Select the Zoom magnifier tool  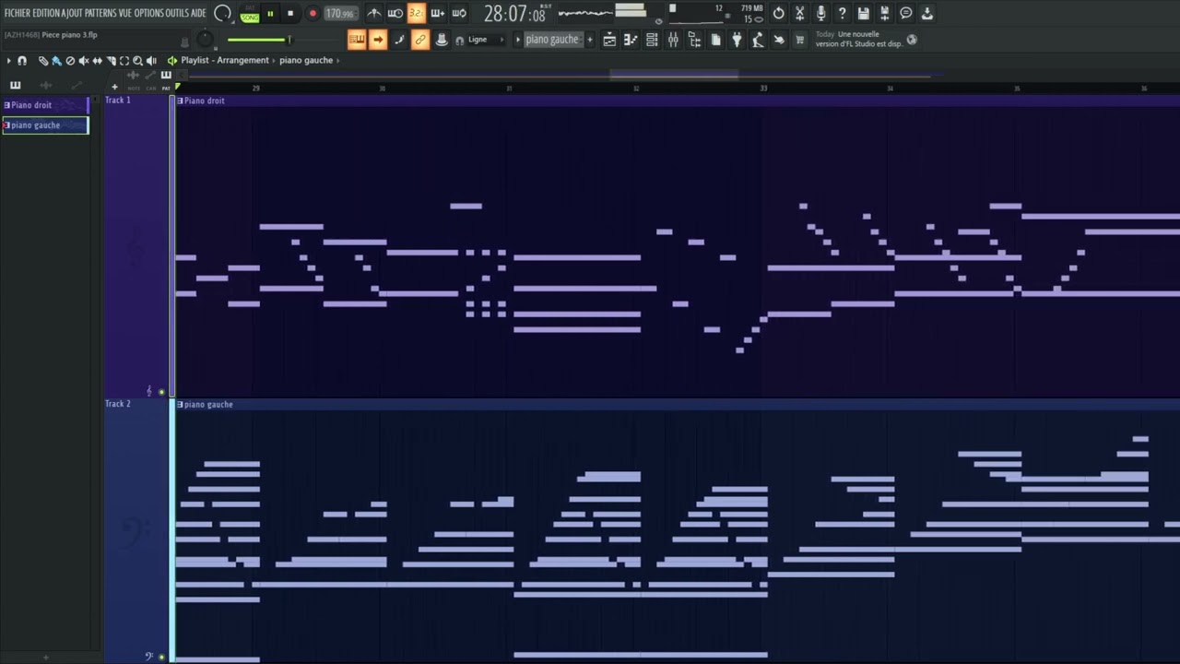point(137,61)
